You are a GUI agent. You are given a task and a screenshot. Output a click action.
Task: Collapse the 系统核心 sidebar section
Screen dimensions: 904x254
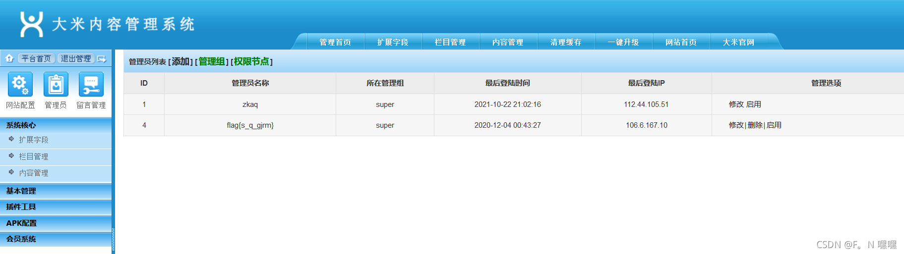tap(56, 125)
